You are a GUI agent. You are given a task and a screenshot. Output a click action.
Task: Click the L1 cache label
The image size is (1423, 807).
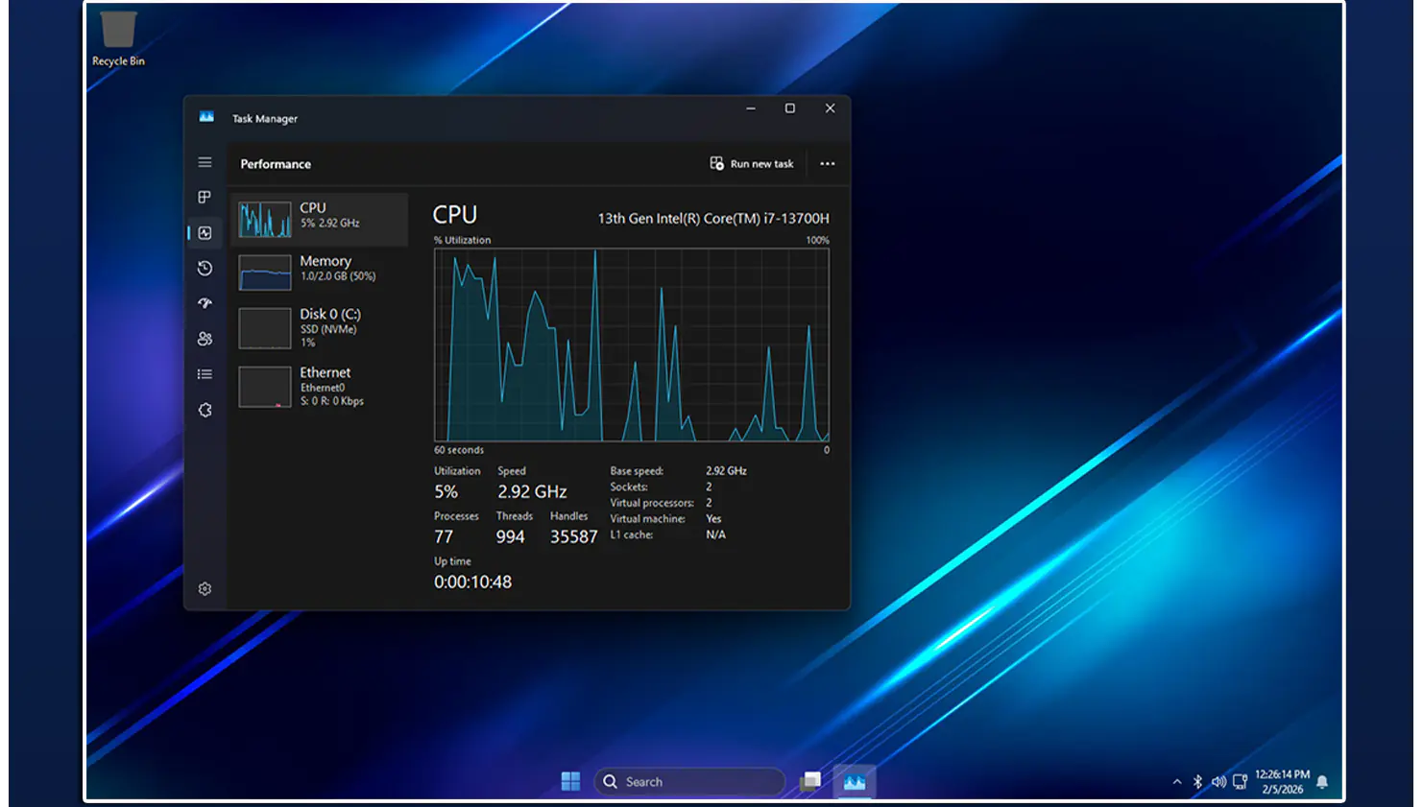pyautogui.click(x=632, y=535)
